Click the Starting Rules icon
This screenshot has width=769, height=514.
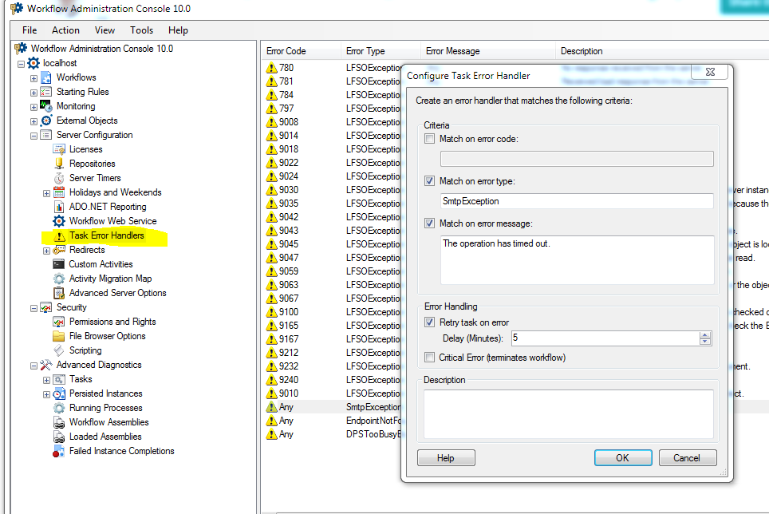[46, 92]
